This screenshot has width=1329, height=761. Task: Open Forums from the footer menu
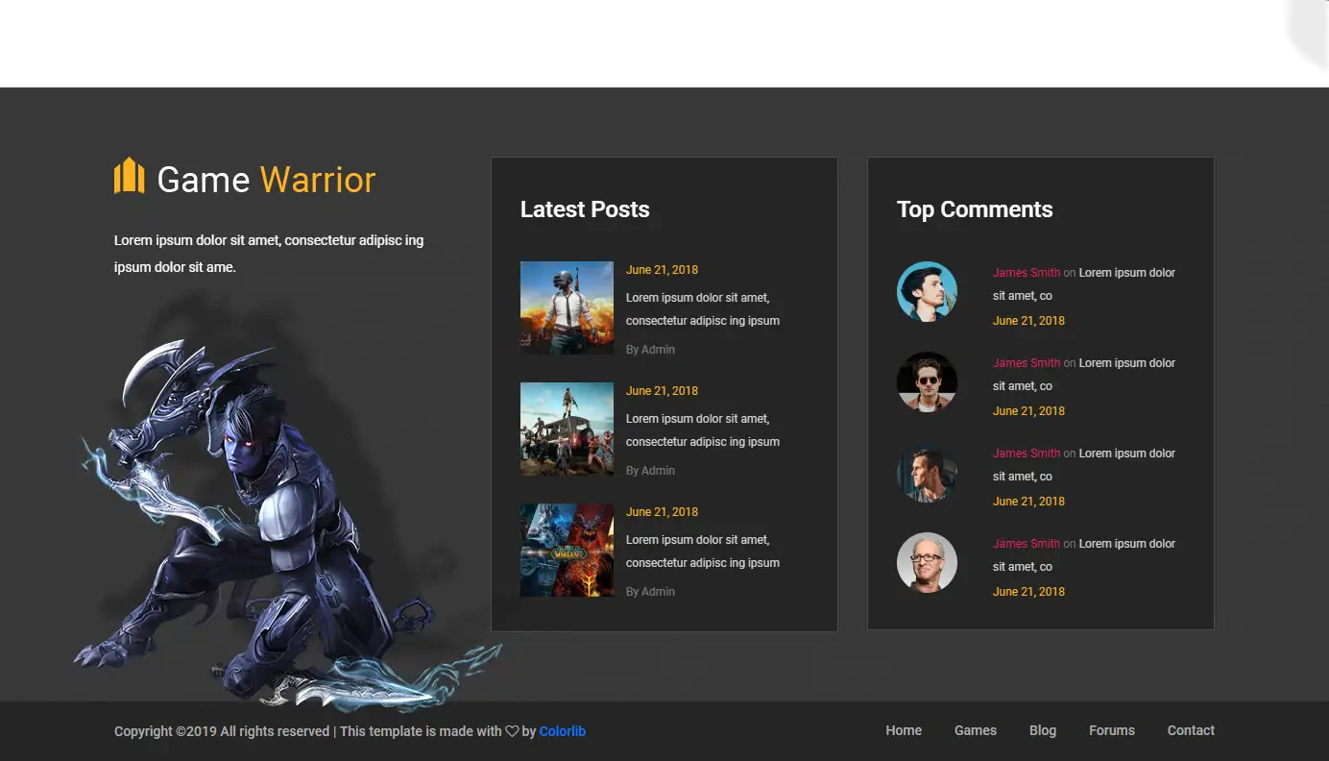tap(1112, 730)
